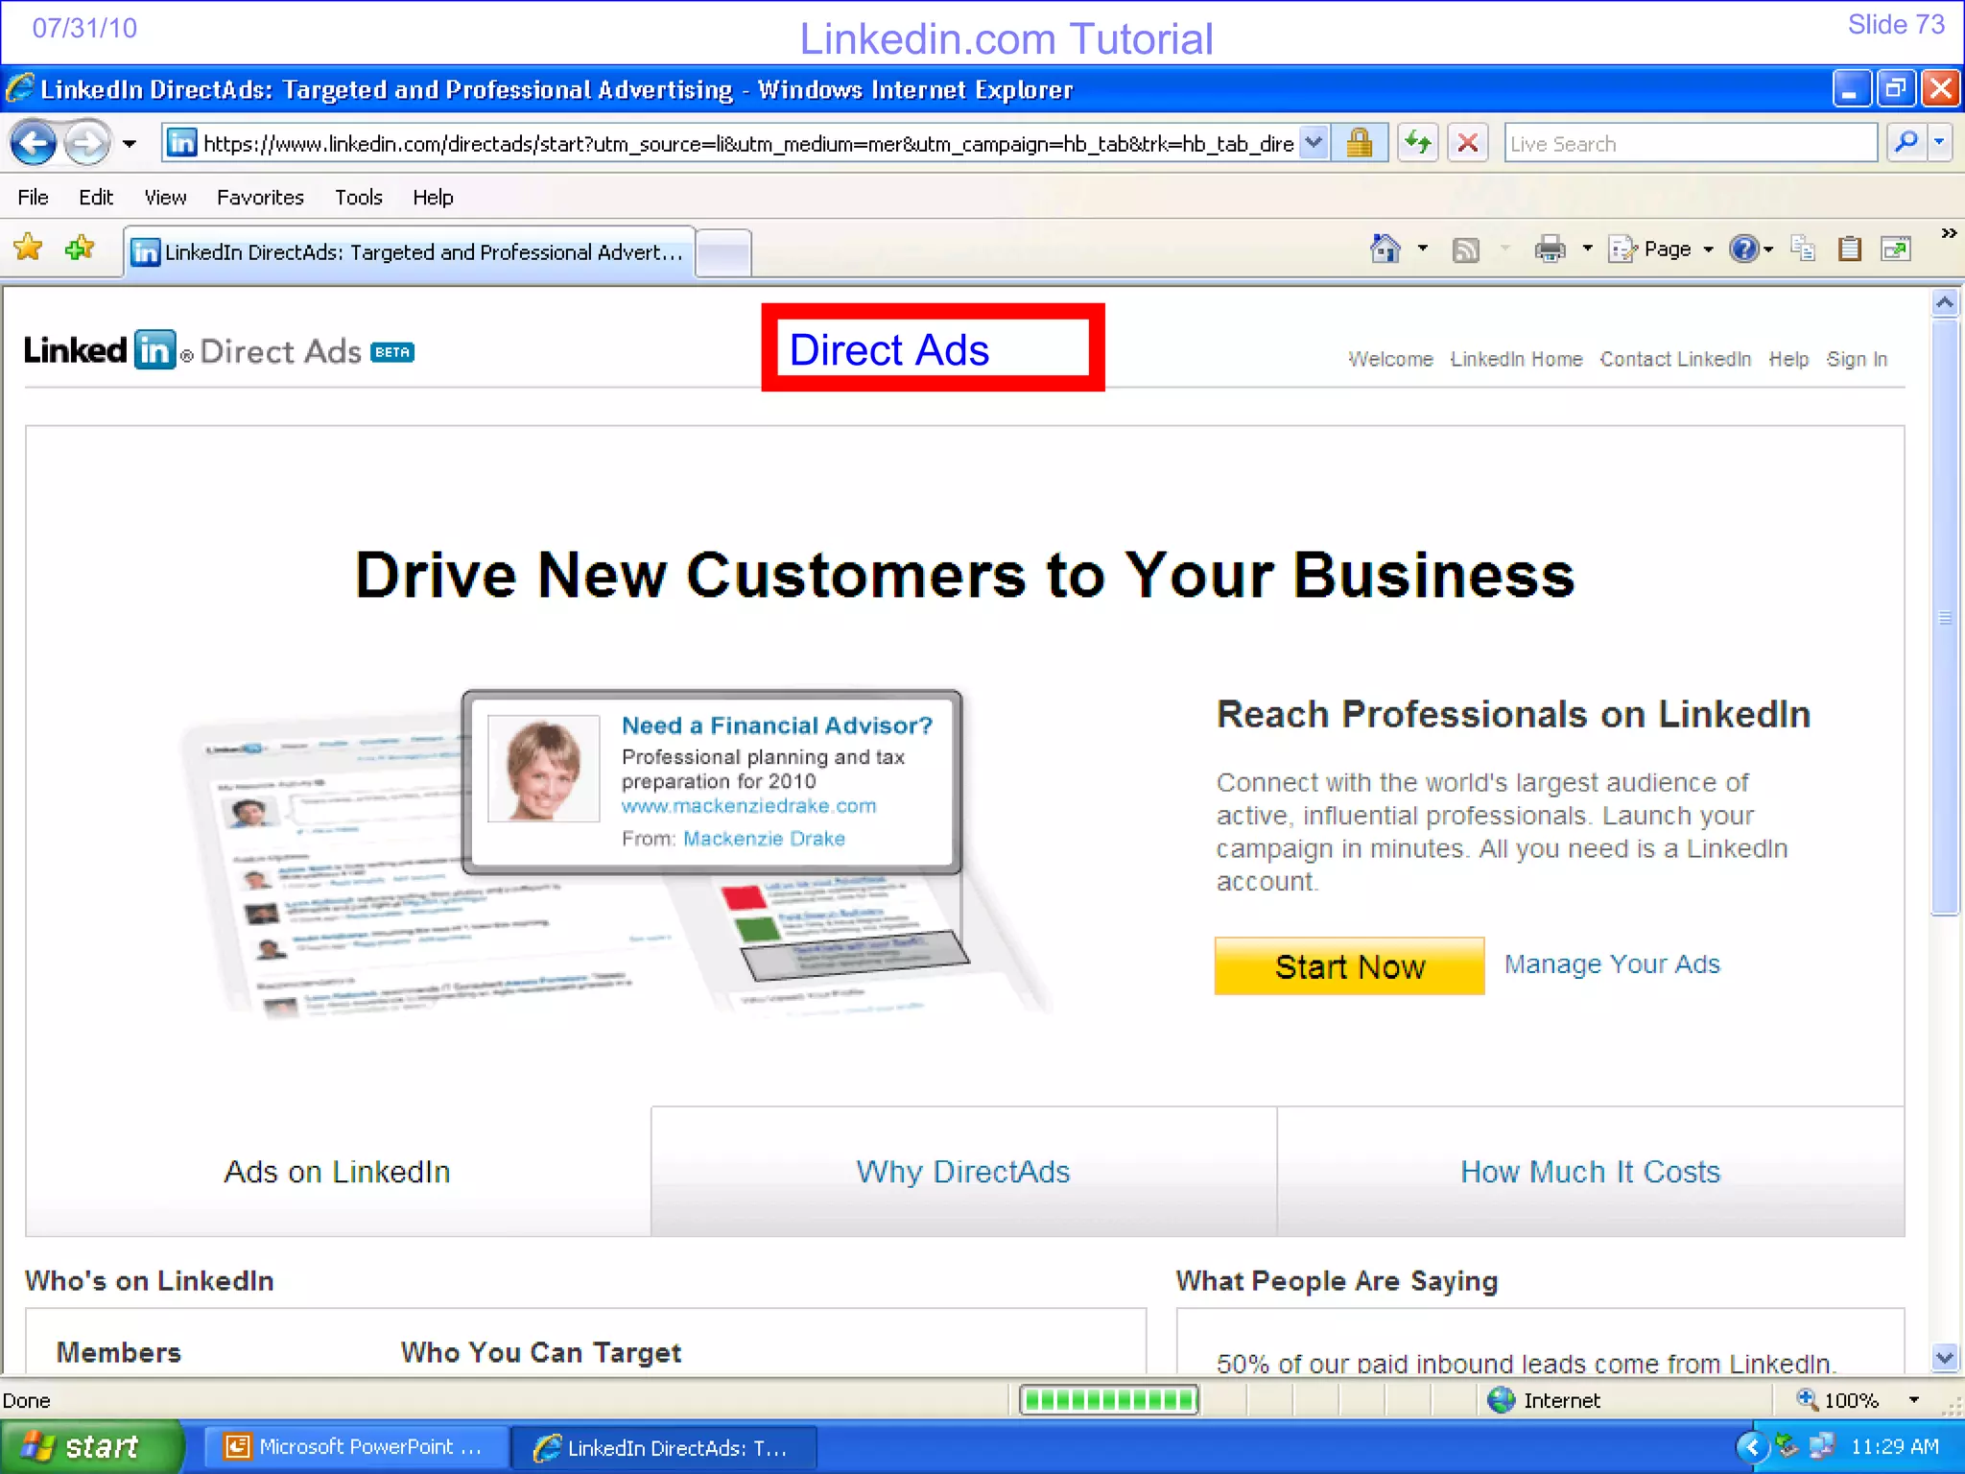Screen dimensions: 1965x1474
Task: Click the scrollbar up arrow
Action: click(x=1945, y=303)
